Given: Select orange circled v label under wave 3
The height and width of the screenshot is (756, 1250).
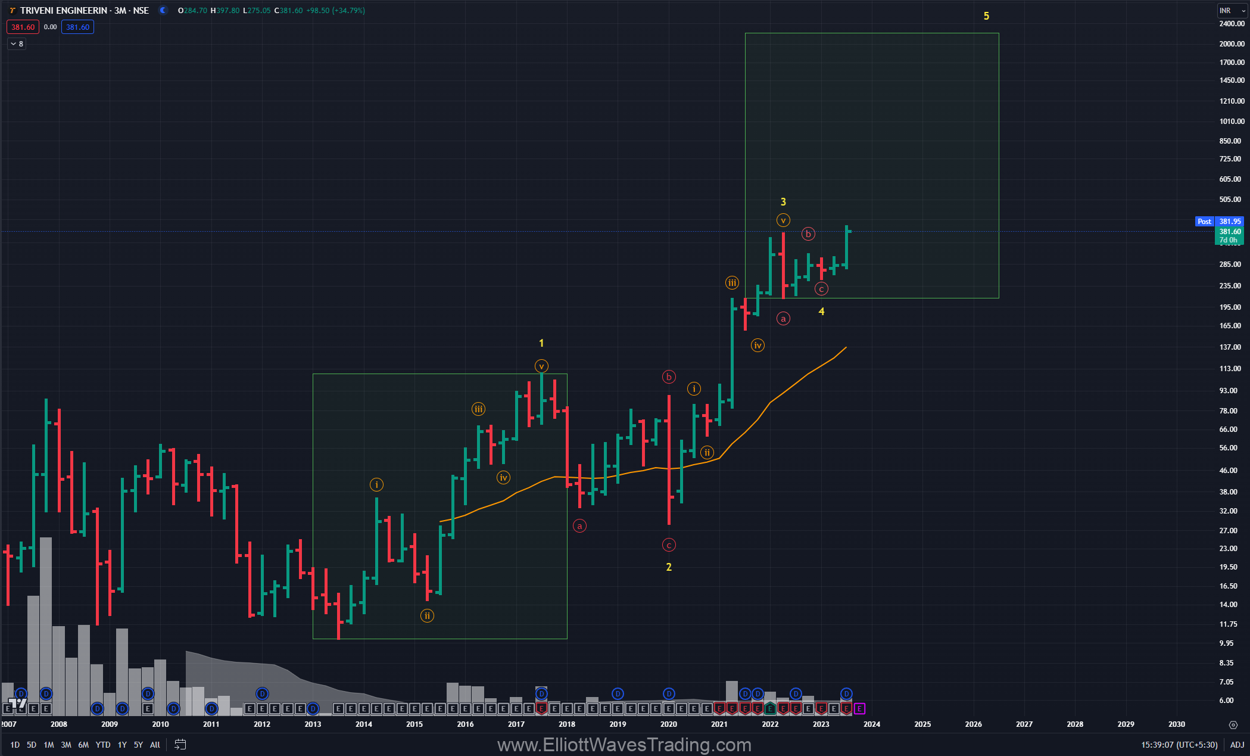Looking at the screenshot, I should click(783, 220).
